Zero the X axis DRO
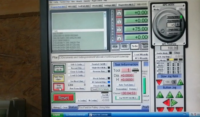Screen dimensions: 200x117 coord(119,13)
